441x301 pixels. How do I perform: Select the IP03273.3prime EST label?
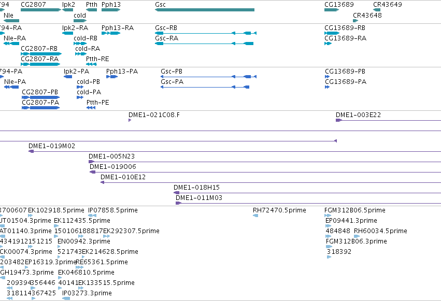click(87, 294)
